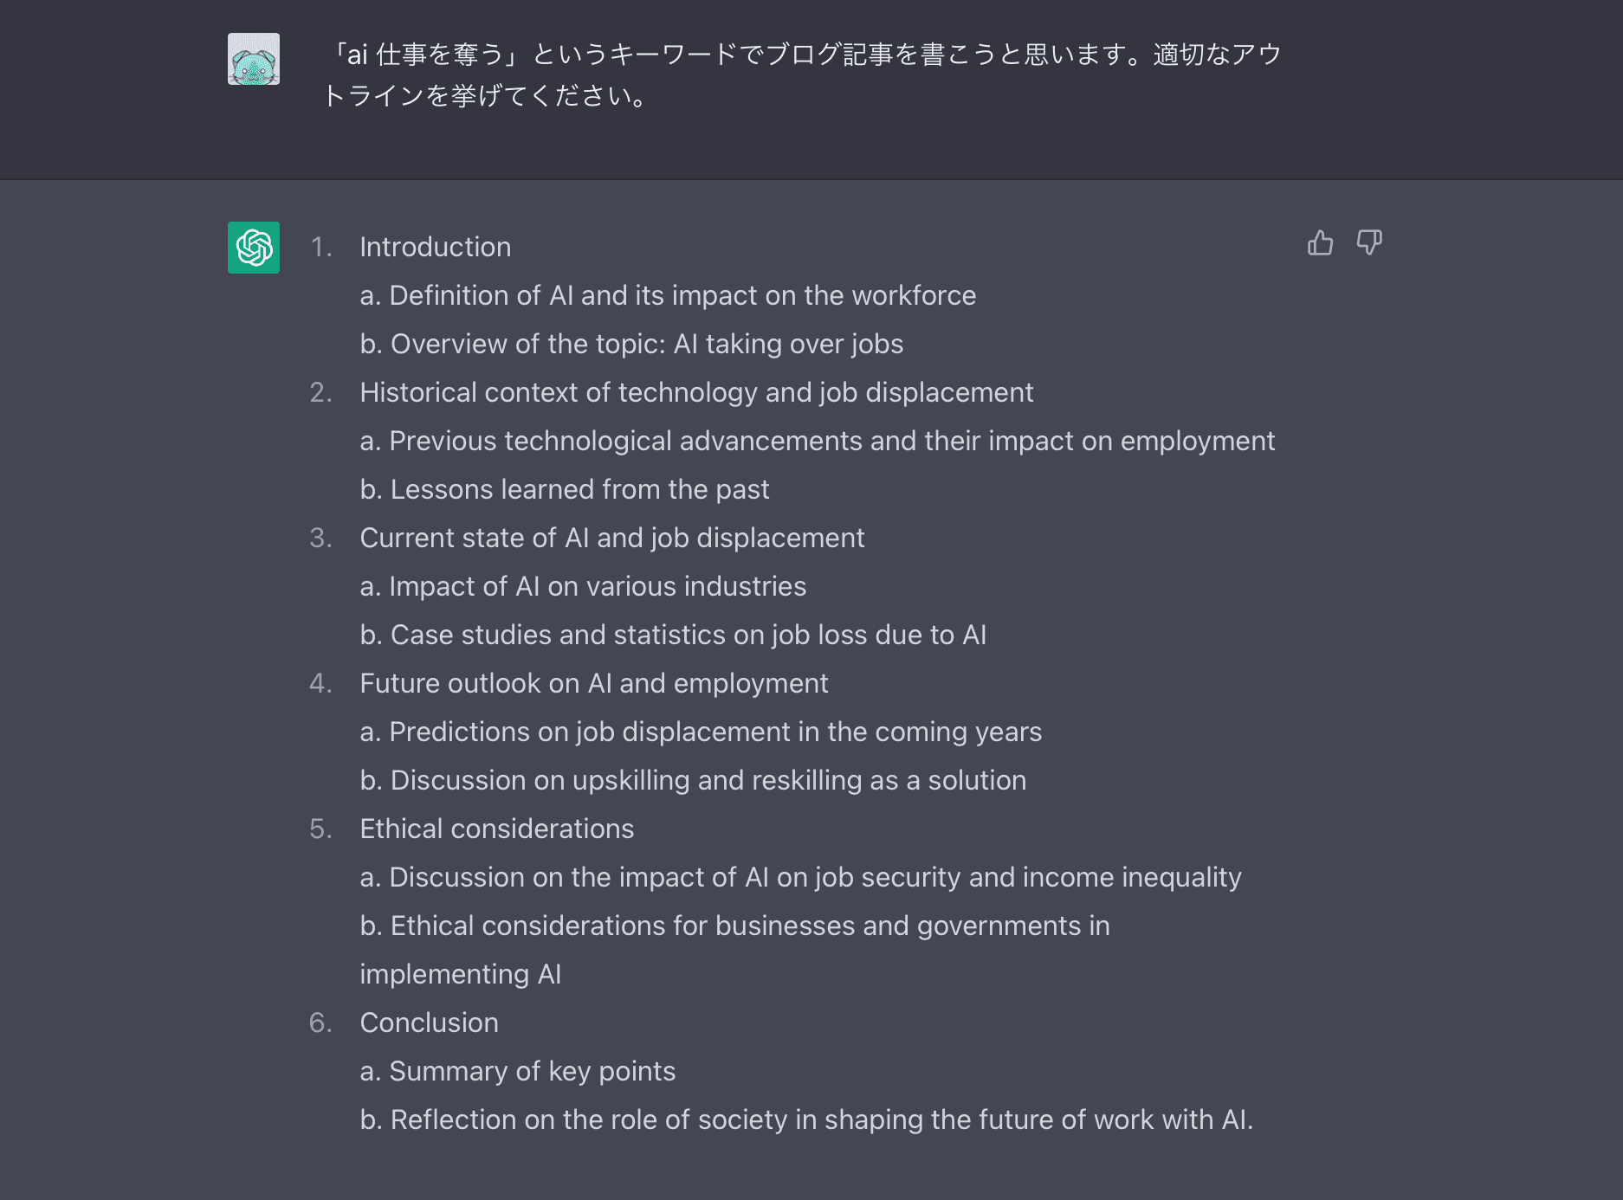The height and width of the screenshot is (1200, 1623).
Task: Select the 'Conclusion' list item
Action: click(x=429, y=1023)
